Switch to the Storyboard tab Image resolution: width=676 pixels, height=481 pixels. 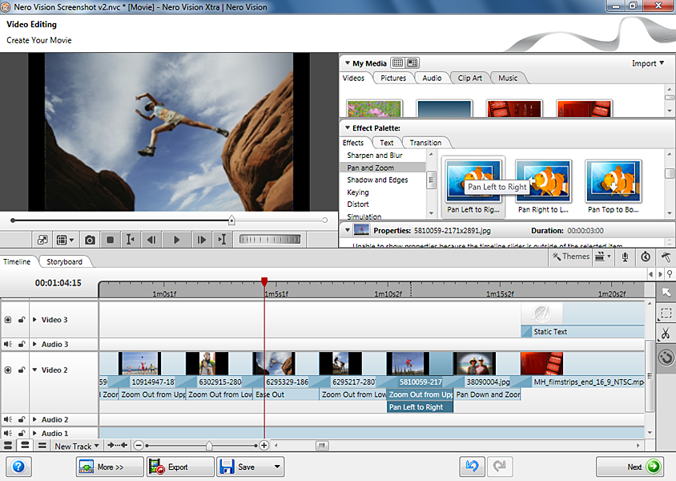[x=64, y=261]
